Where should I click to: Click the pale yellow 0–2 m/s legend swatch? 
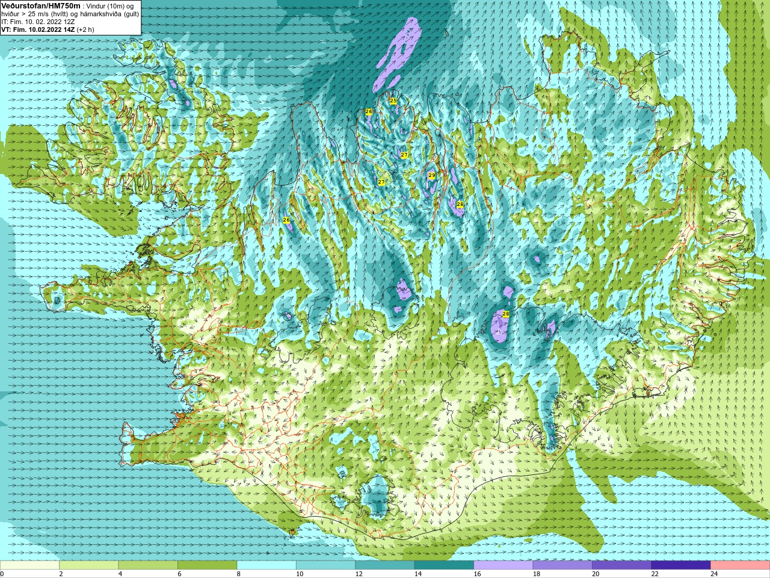pos(29,565)
